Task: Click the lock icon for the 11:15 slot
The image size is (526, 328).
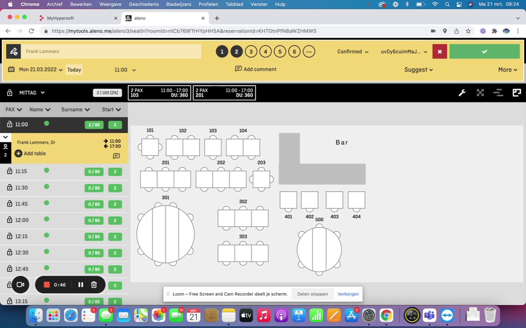Action: click(10, 171)
